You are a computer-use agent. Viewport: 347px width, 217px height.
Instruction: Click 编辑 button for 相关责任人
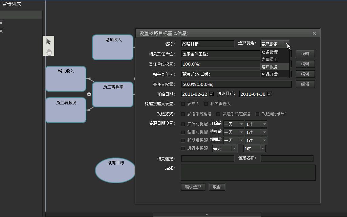tap(305, 74)
